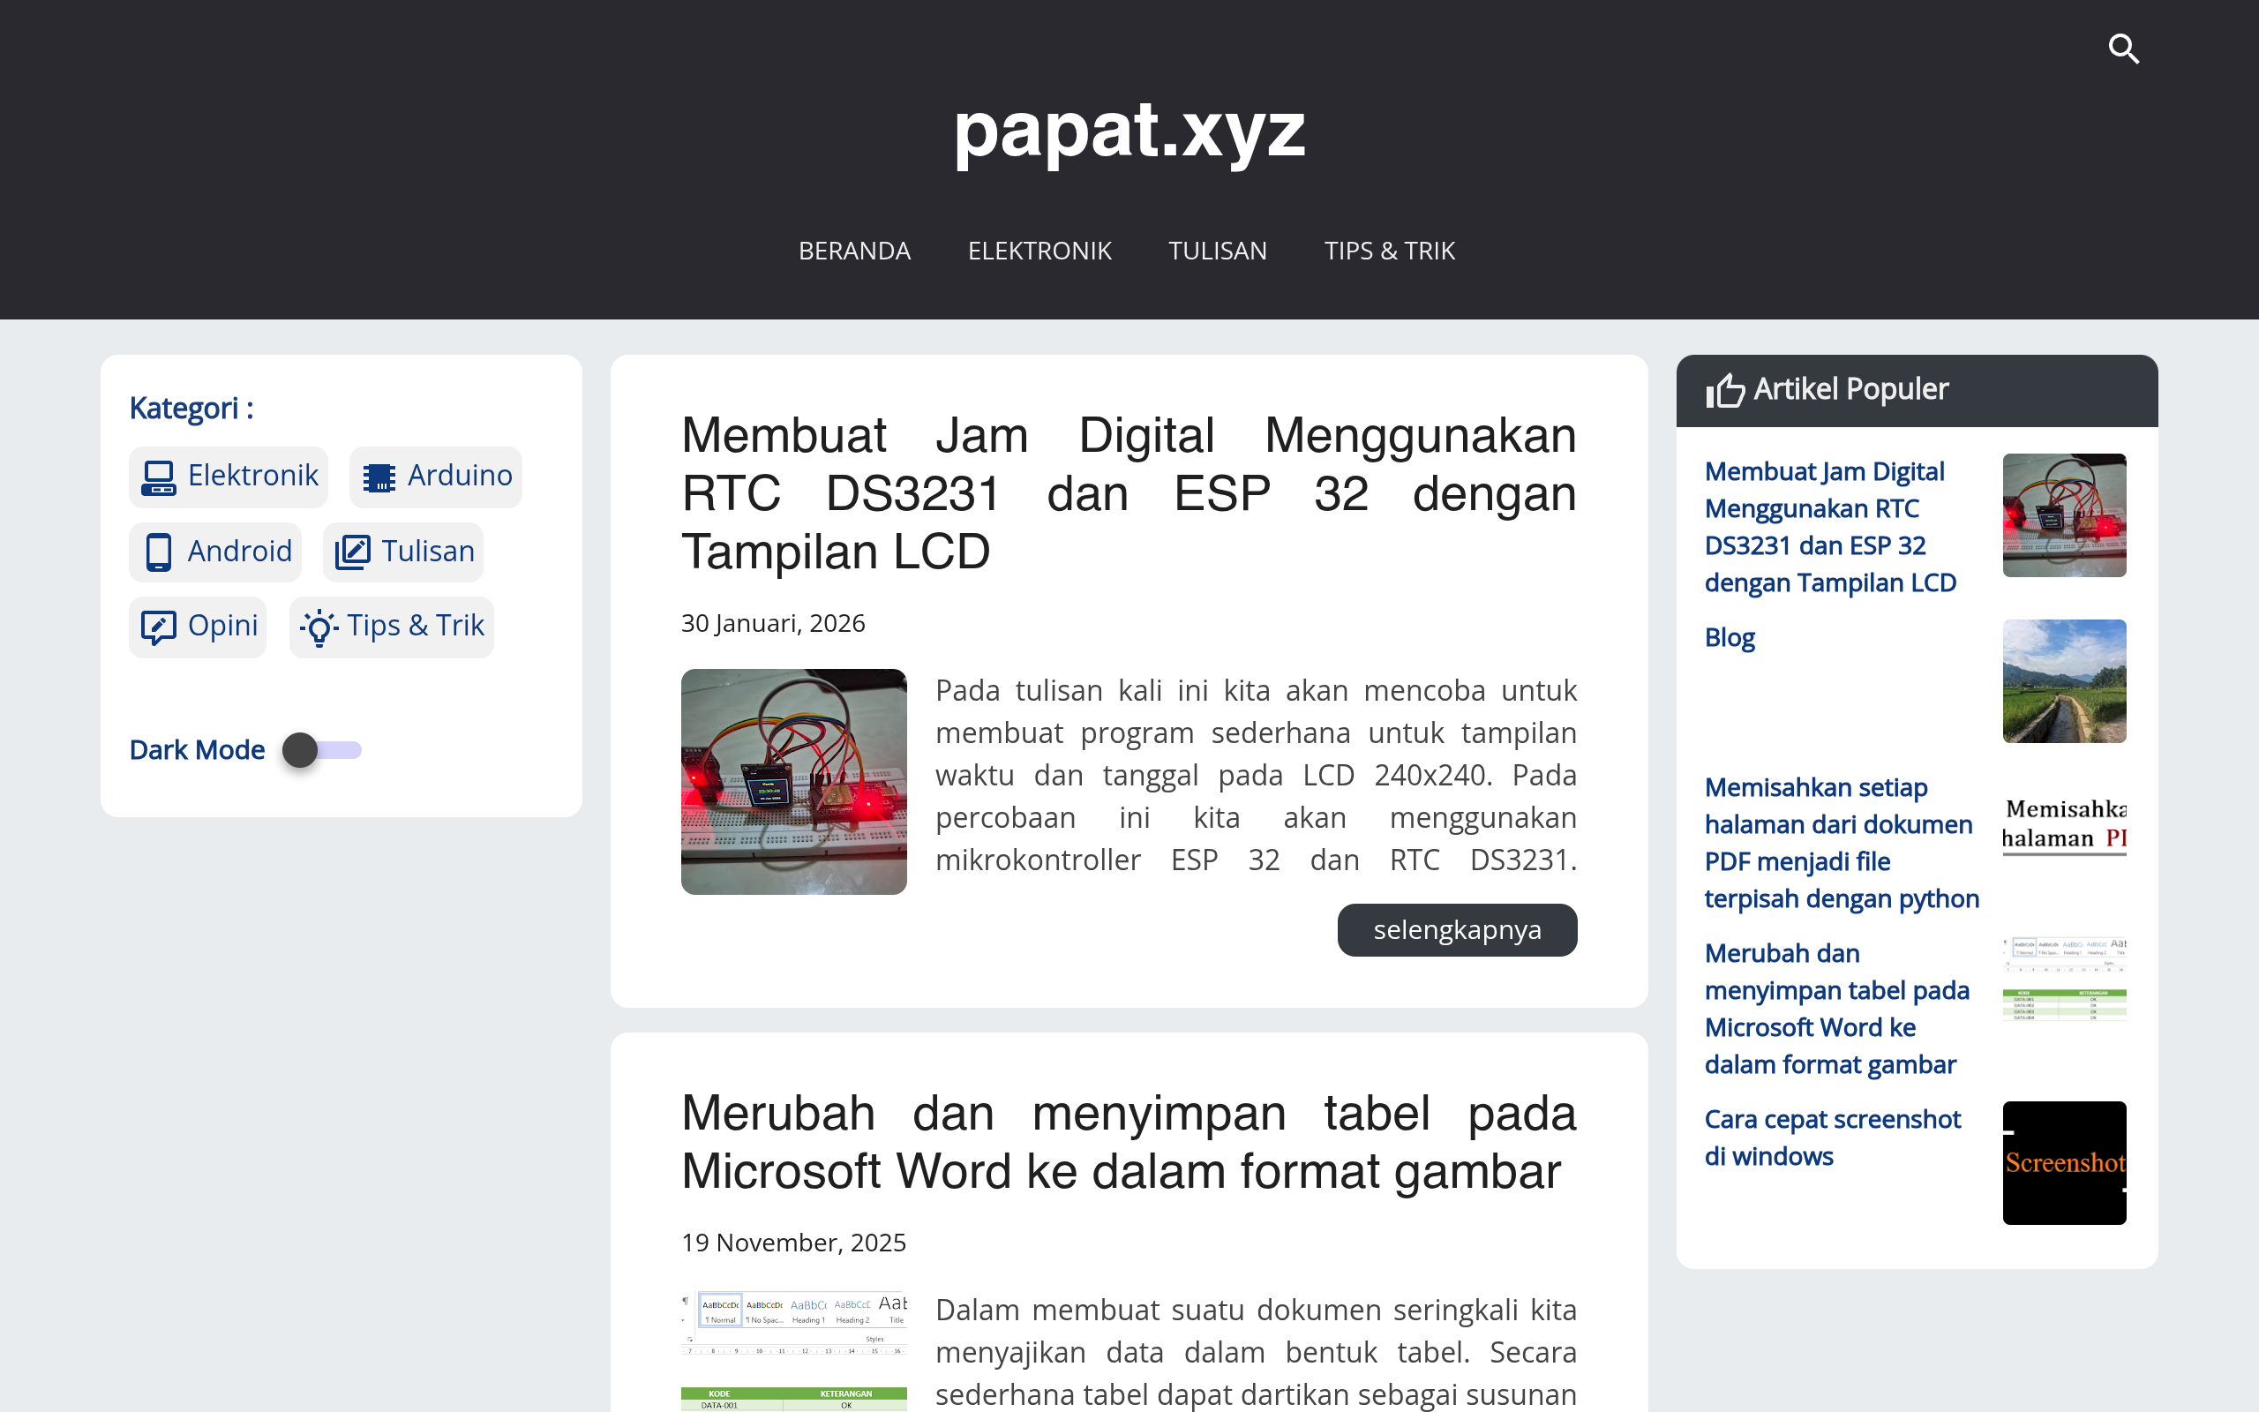Click the Arduino chip icon
2259x1412 pixels.
[x=379, y=477]
